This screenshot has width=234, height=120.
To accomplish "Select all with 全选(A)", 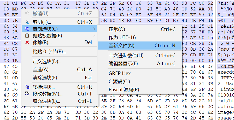I will [x=40, y=70].
